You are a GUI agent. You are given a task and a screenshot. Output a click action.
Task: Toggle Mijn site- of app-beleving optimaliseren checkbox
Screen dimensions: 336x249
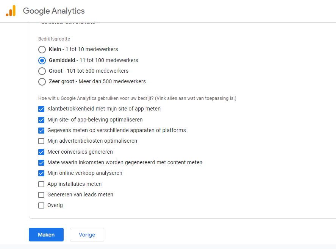pos(41,120)
